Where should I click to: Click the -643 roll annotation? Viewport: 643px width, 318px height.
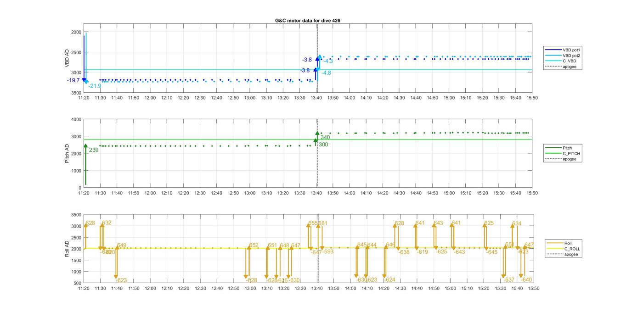[459, 252]
